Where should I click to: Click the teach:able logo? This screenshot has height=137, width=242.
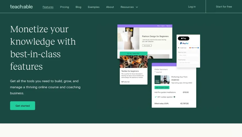point(21,7)
